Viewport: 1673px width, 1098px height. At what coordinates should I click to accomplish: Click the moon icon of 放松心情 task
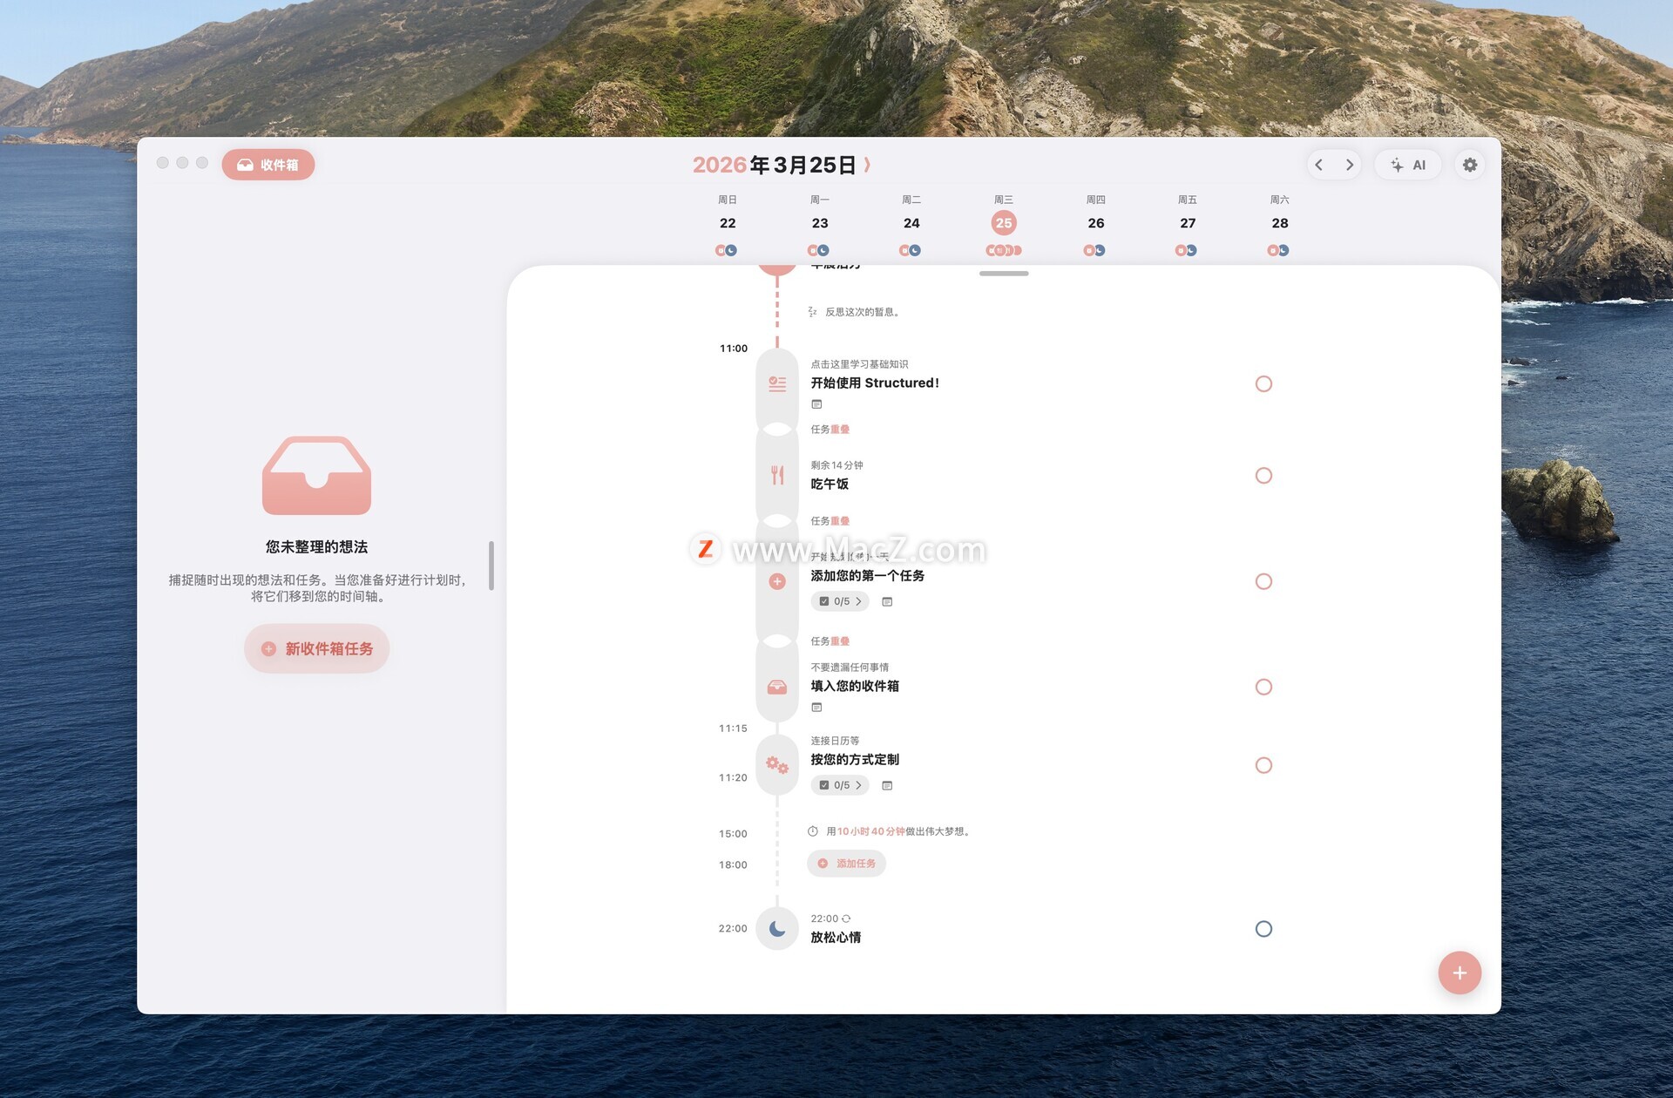pyautogui.click(x=777, y=929)
